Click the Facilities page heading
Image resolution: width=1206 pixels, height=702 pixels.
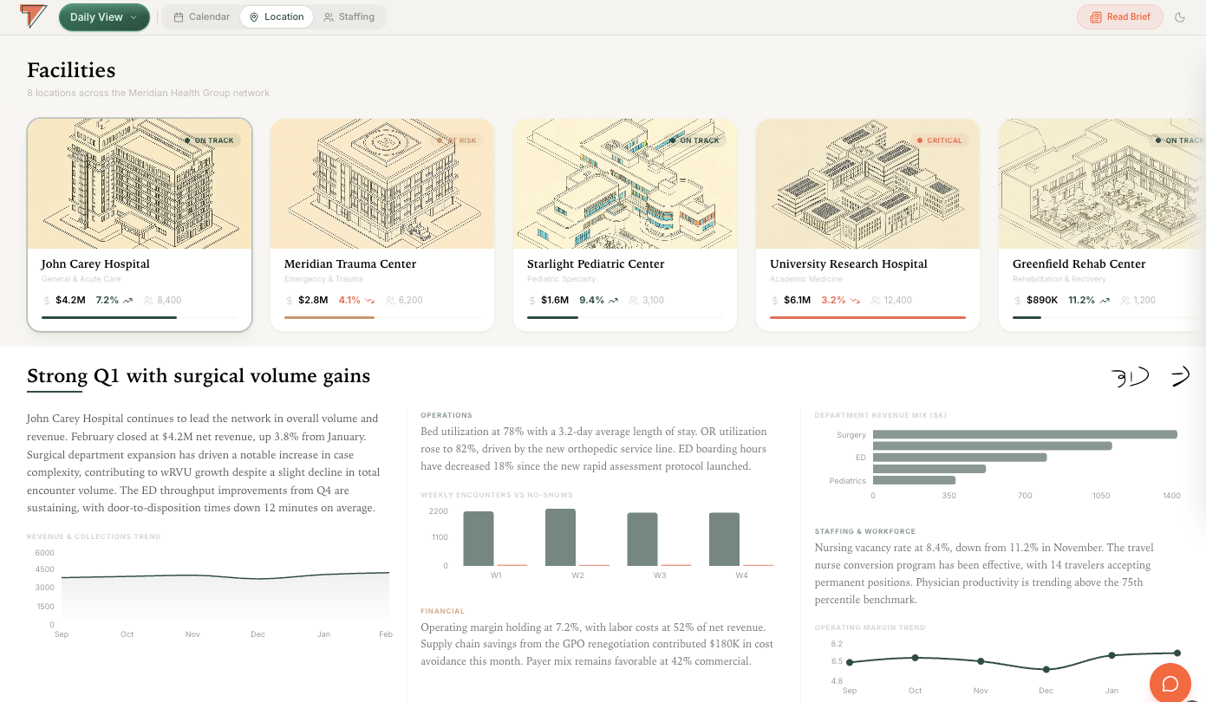tap(71, 70)
